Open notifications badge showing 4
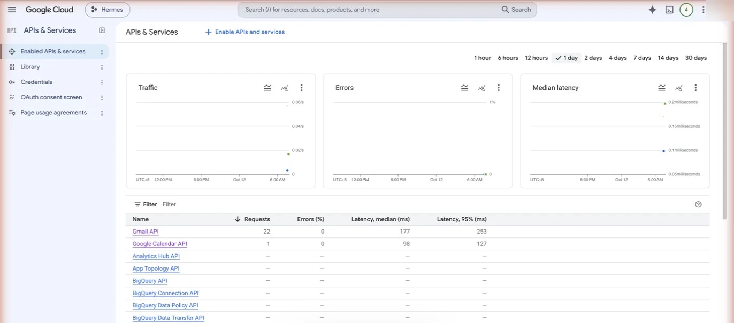The image size is (734, 323). point(686,10)
